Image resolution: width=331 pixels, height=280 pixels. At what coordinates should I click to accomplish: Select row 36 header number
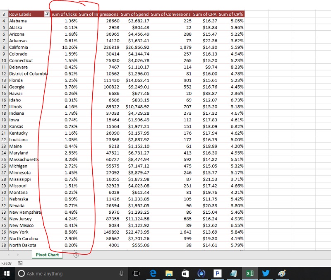click(4, 232)
